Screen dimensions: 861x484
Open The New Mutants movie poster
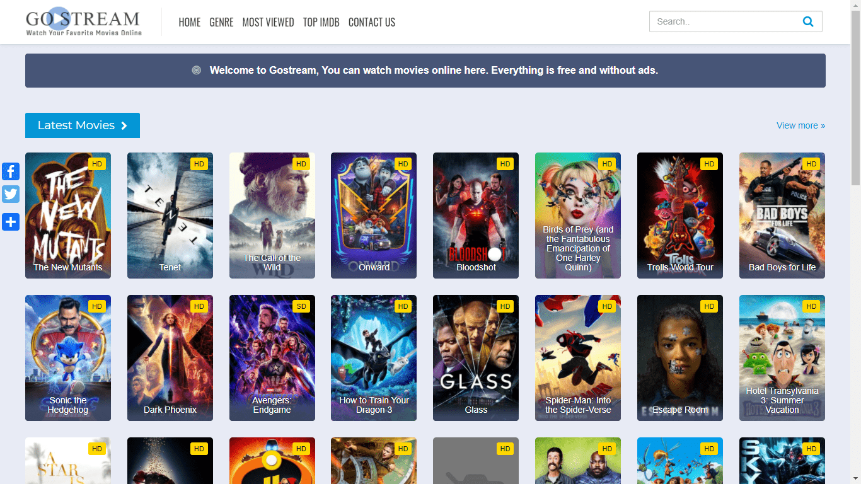(68, 216)
